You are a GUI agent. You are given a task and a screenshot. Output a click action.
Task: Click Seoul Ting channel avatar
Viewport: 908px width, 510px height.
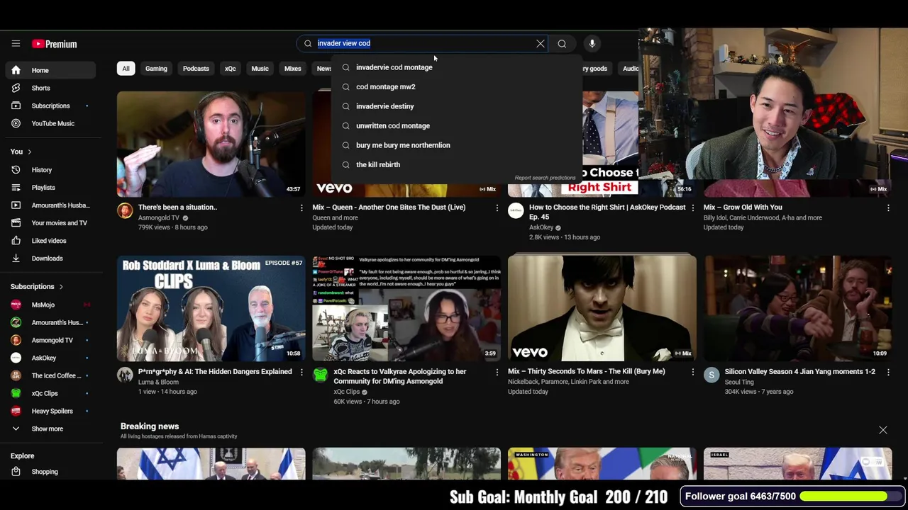(x=712, y=375)
